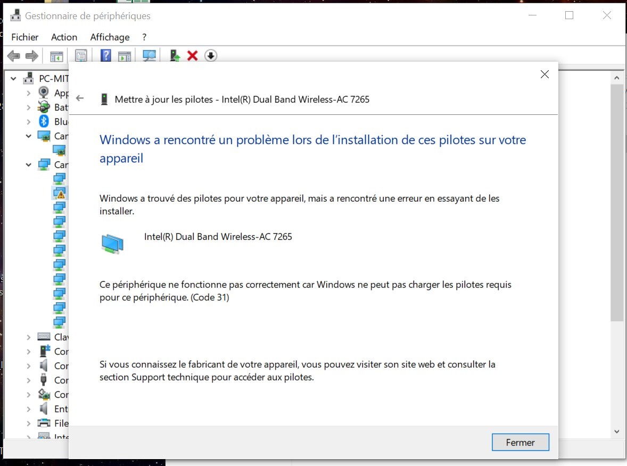Click the red X Uninstall device icon

click(x=192, y=56)
